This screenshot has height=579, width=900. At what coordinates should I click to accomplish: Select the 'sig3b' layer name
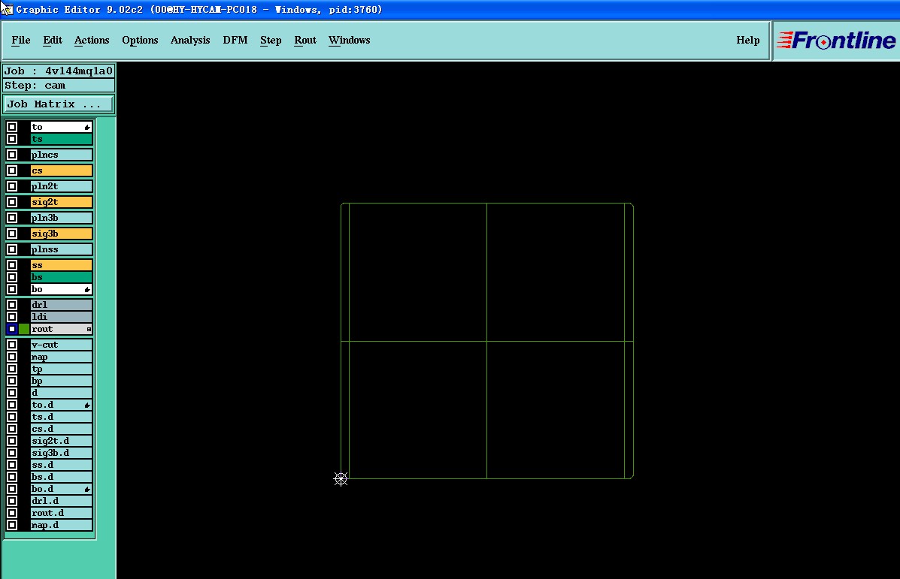click(62, 234)
